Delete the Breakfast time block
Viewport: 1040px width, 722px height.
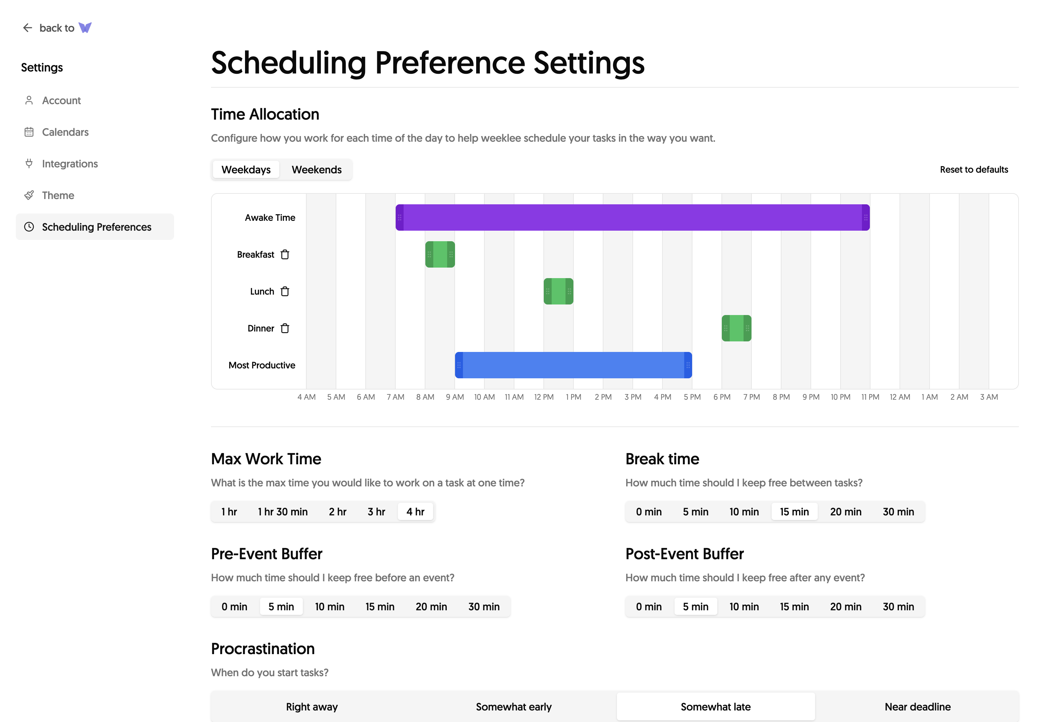tap(285, 255)
